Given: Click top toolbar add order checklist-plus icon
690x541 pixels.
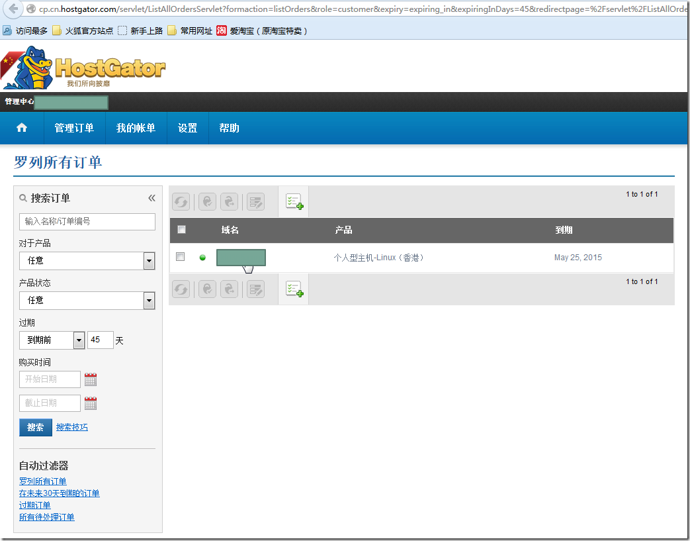Looking at the screenshot, I should [x=294, y=202].
